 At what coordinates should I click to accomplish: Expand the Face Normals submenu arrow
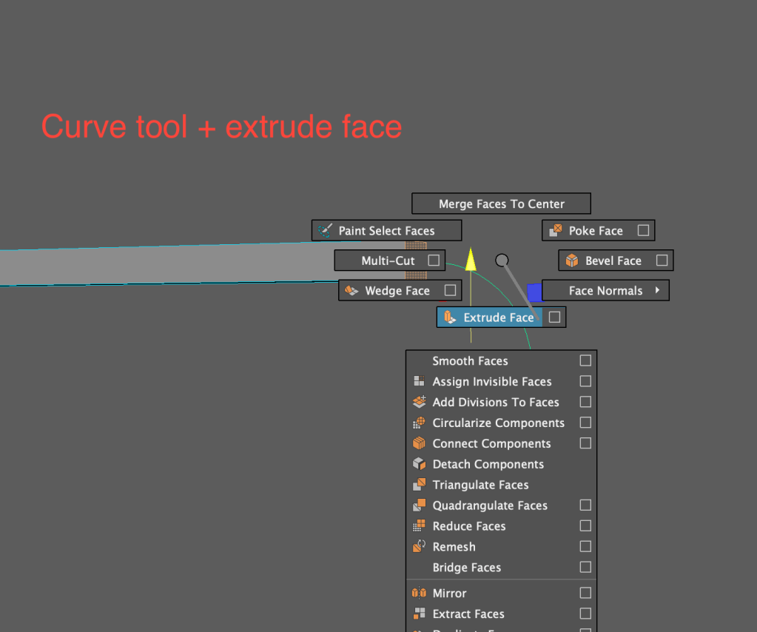click(x=656, y=291)
